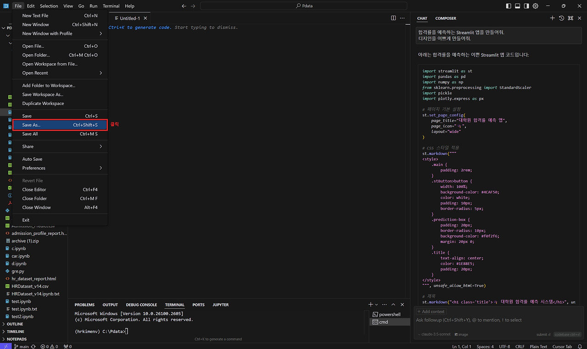Screen dimensions: 587x349
Task: Click the notifications bell in status bar
Action: tap(581, 346)
